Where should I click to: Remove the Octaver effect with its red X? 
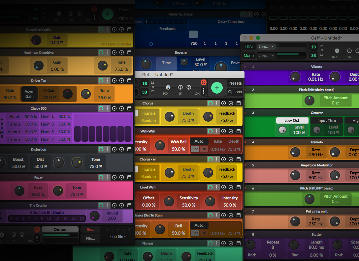[245, 113]
